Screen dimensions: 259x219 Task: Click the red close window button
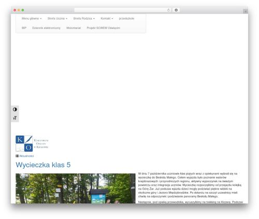coord(15,10)
